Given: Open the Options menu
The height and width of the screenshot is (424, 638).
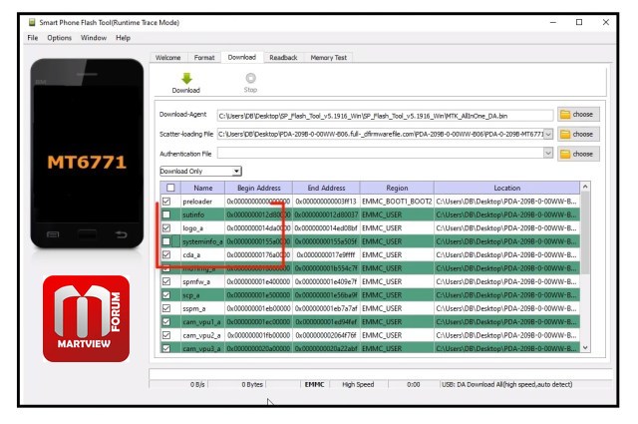Looking at the screenshot, I should click(x=60, y=38).
